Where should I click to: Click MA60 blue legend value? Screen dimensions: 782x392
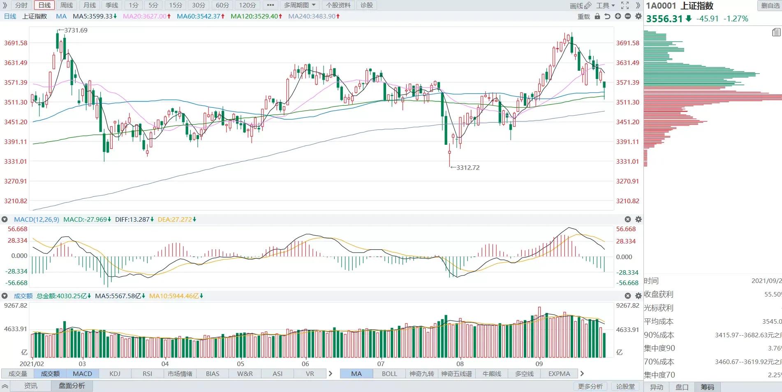pos(200,16)
